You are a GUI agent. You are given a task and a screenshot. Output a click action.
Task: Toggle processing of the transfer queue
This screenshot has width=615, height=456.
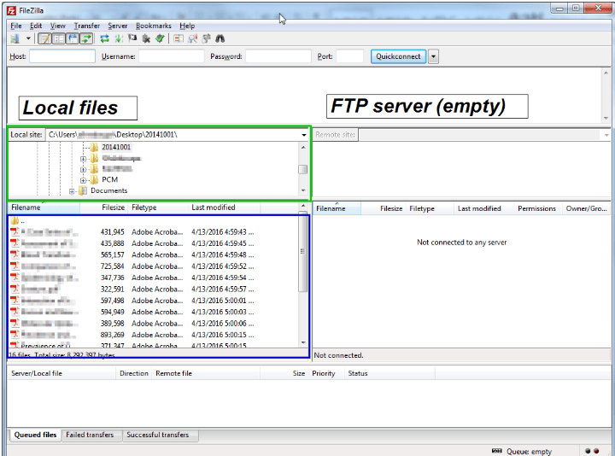point(119,38)
